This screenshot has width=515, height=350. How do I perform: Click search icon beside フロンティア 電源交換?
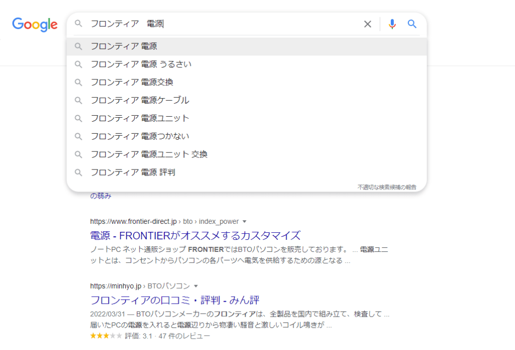coord(78,82)
